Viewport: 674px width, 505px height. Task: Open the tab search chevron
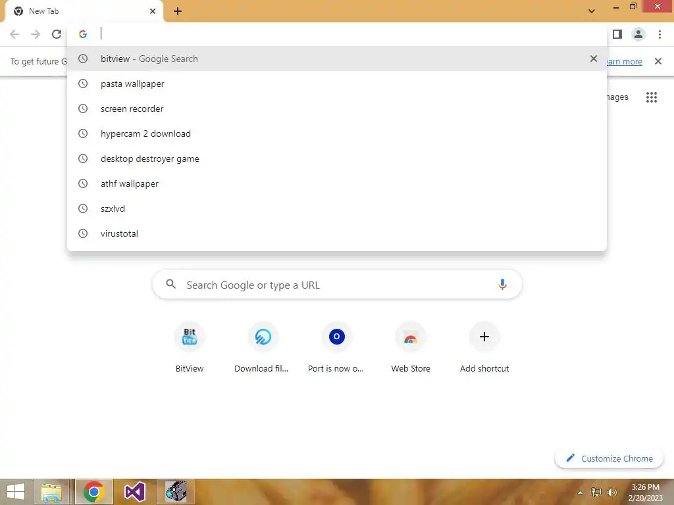click(x=592, y=11)
